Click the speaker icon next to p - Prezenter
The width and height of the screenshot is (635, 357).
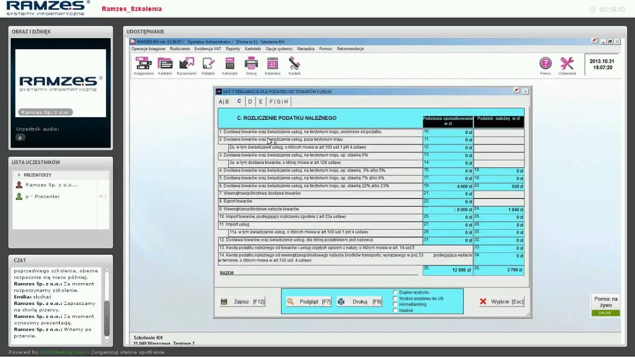tap(103, 196)
